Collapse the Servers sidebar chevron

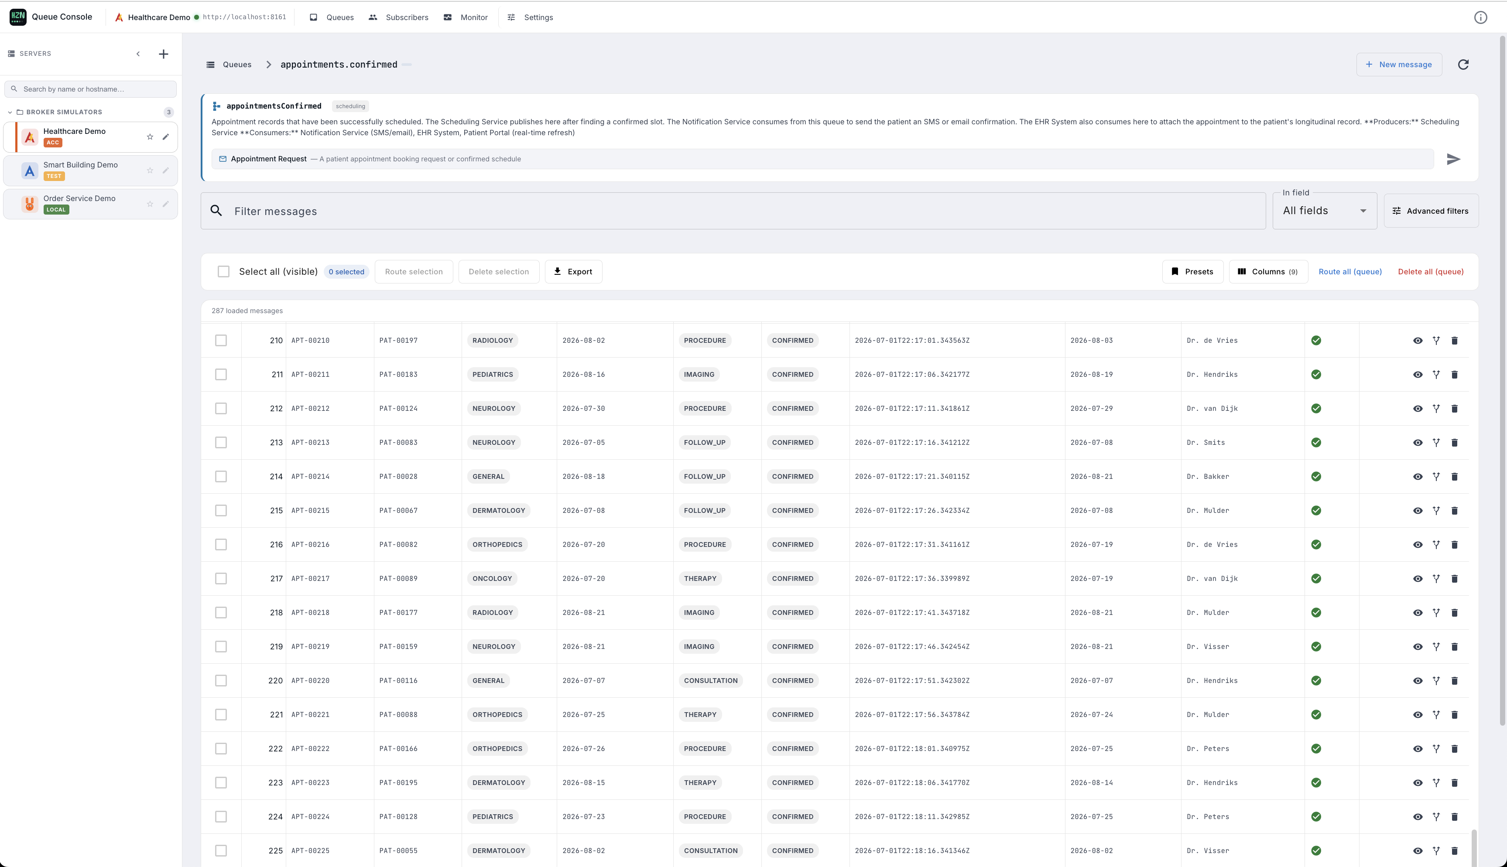(138, 54)
